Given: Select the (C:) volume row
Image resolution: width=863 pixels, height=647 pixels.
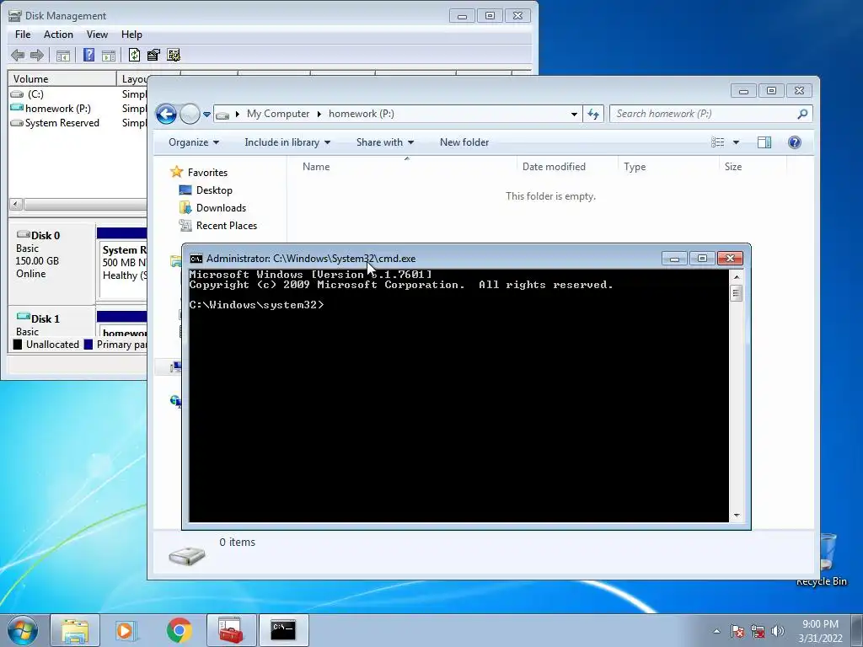Looking at the screenshot, I should pyautogui.click(x=77, y=94).
